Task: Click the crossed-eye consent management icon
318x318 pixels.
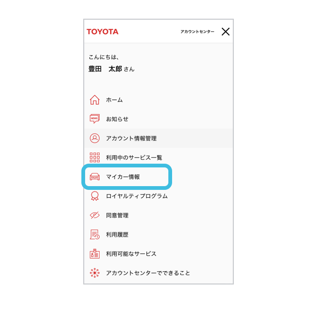Action: pyautogui.click(x=94, y=215)
